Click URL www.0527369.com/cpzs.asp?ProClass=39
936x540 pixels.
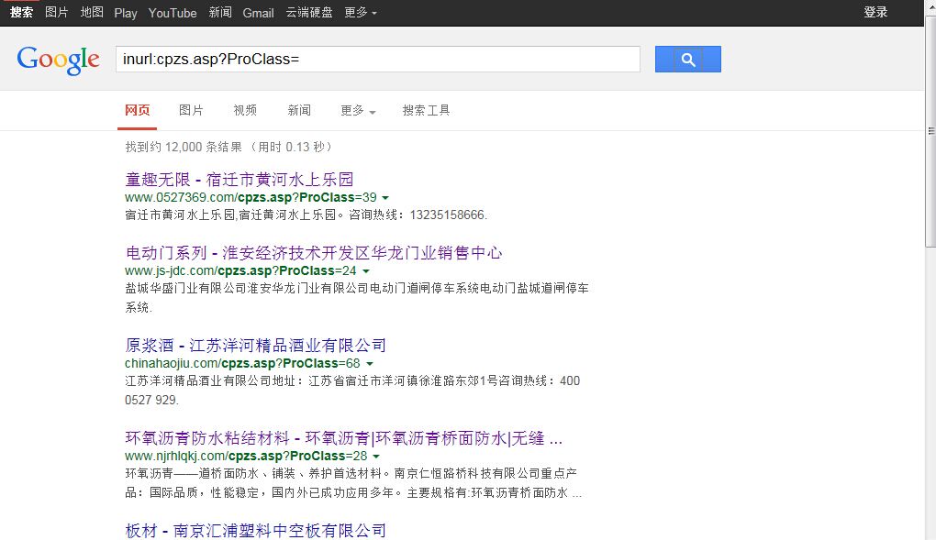(x=251, y=197)
